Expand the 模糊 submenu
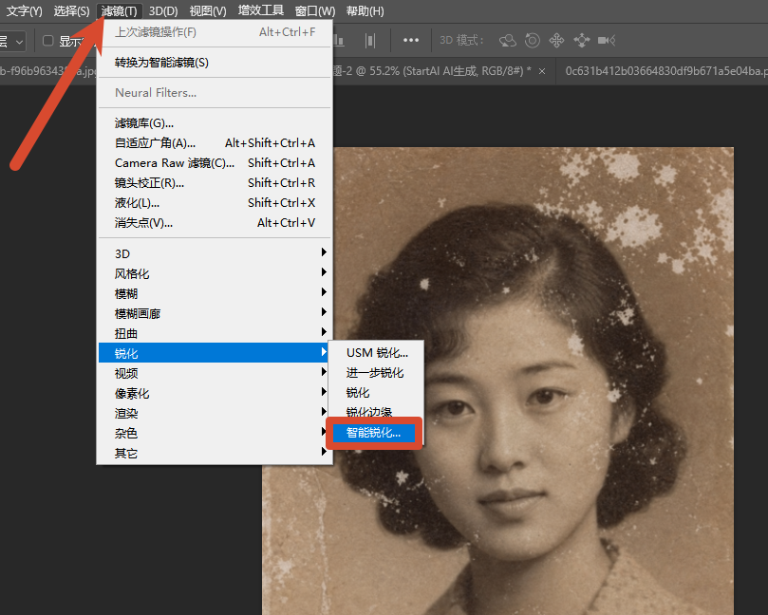 215,294
